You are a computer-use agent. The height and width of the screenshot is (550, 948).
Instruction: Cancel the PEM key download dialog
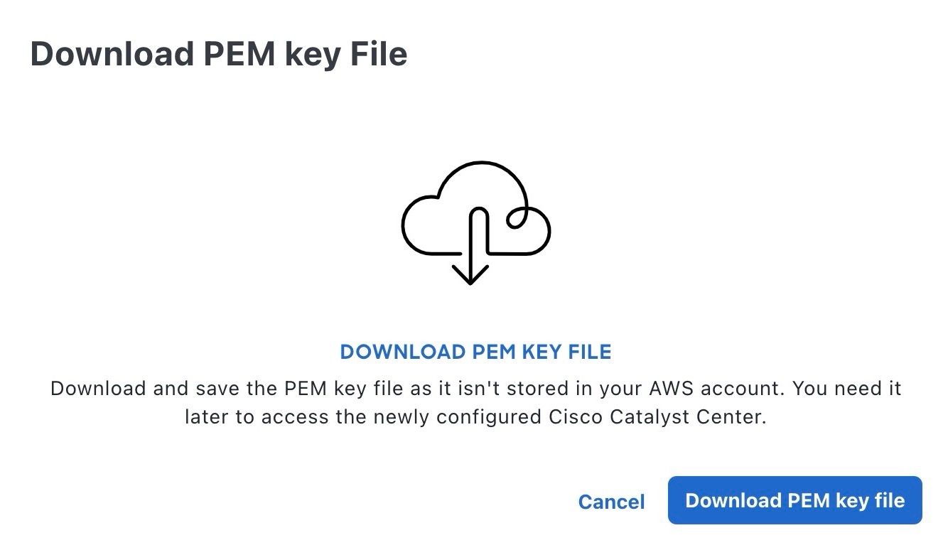pyautogui.click(x=611, y=502)
